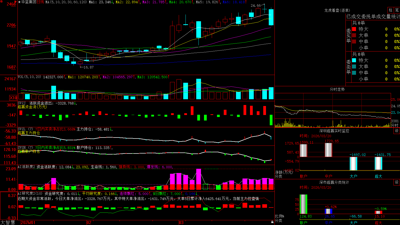
Task: Click the 中户 bar in 深圳超赢实时监控
Action: point(328,150)
